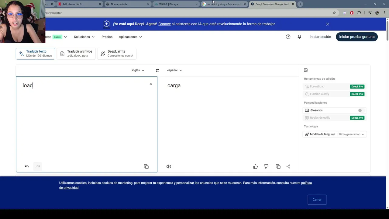Open the Precios page
389x219 pixels.
[x=107, y=37]
